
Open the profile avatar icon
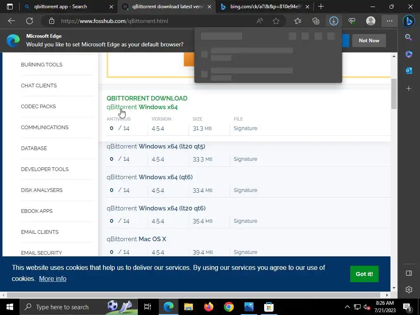(x=371, y=21)
